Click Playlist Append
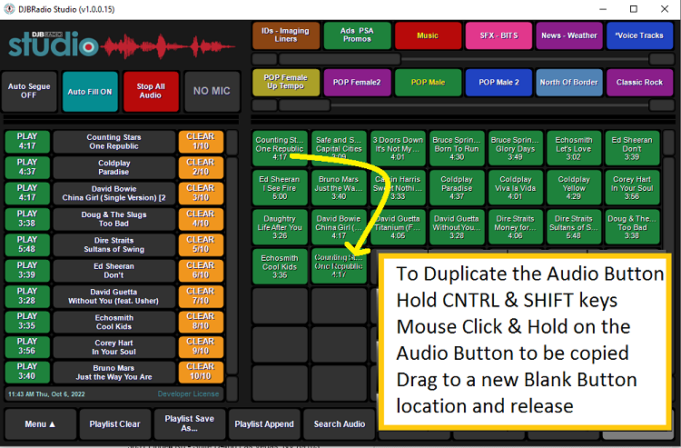The height and width of the screenshot is (448, 681). tap(264, 424)
